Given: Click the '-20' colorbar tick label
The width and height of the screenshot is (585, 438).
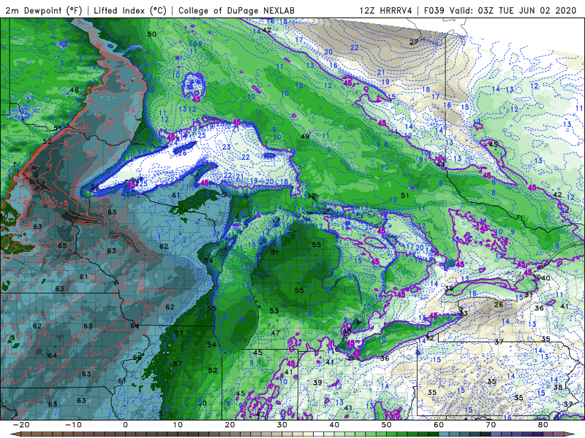Looking at the screenshot, I should pos(21,425).
